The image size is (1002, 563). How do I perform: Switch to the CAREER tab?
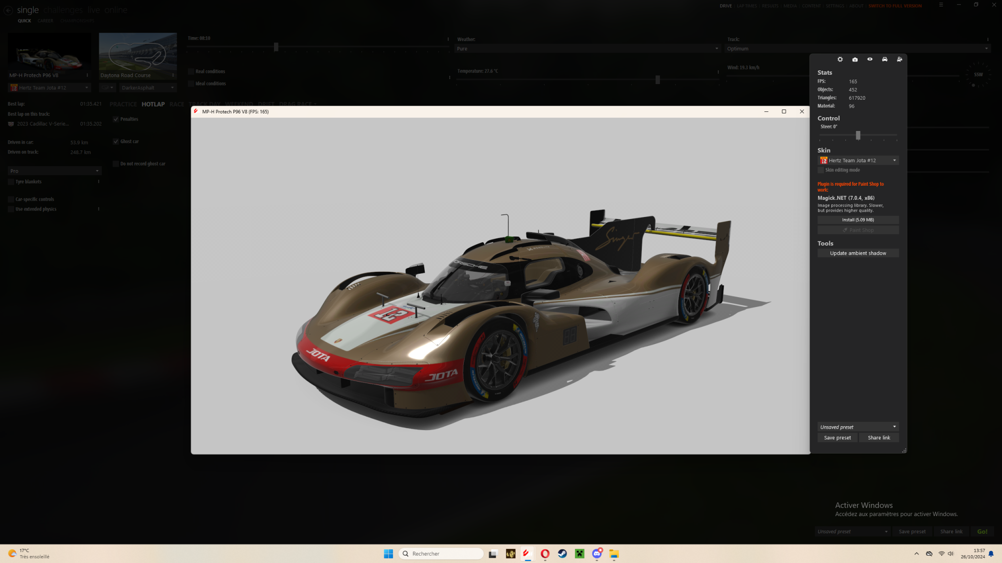coord(46,21)
